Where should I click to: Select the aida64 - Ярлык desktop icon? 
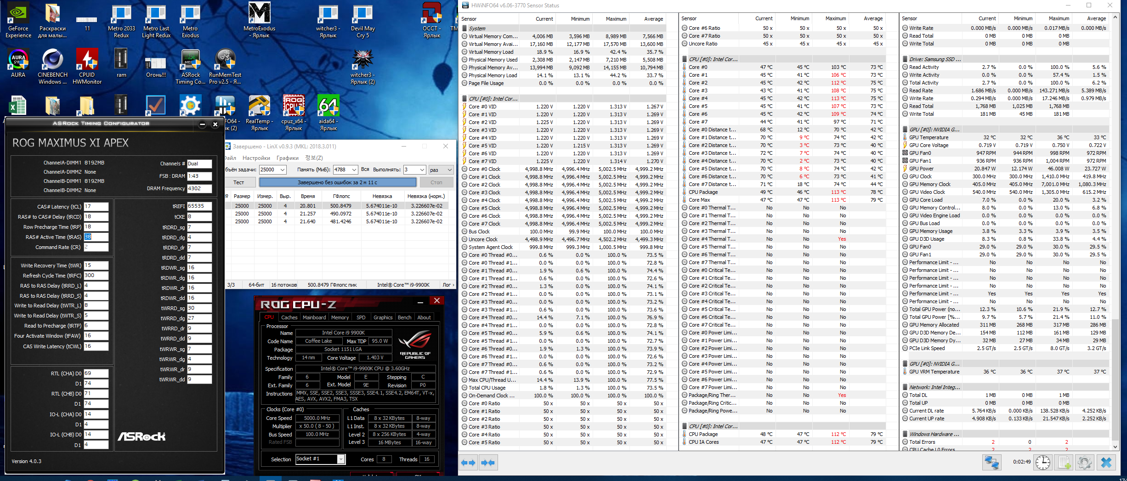point(328,113)
